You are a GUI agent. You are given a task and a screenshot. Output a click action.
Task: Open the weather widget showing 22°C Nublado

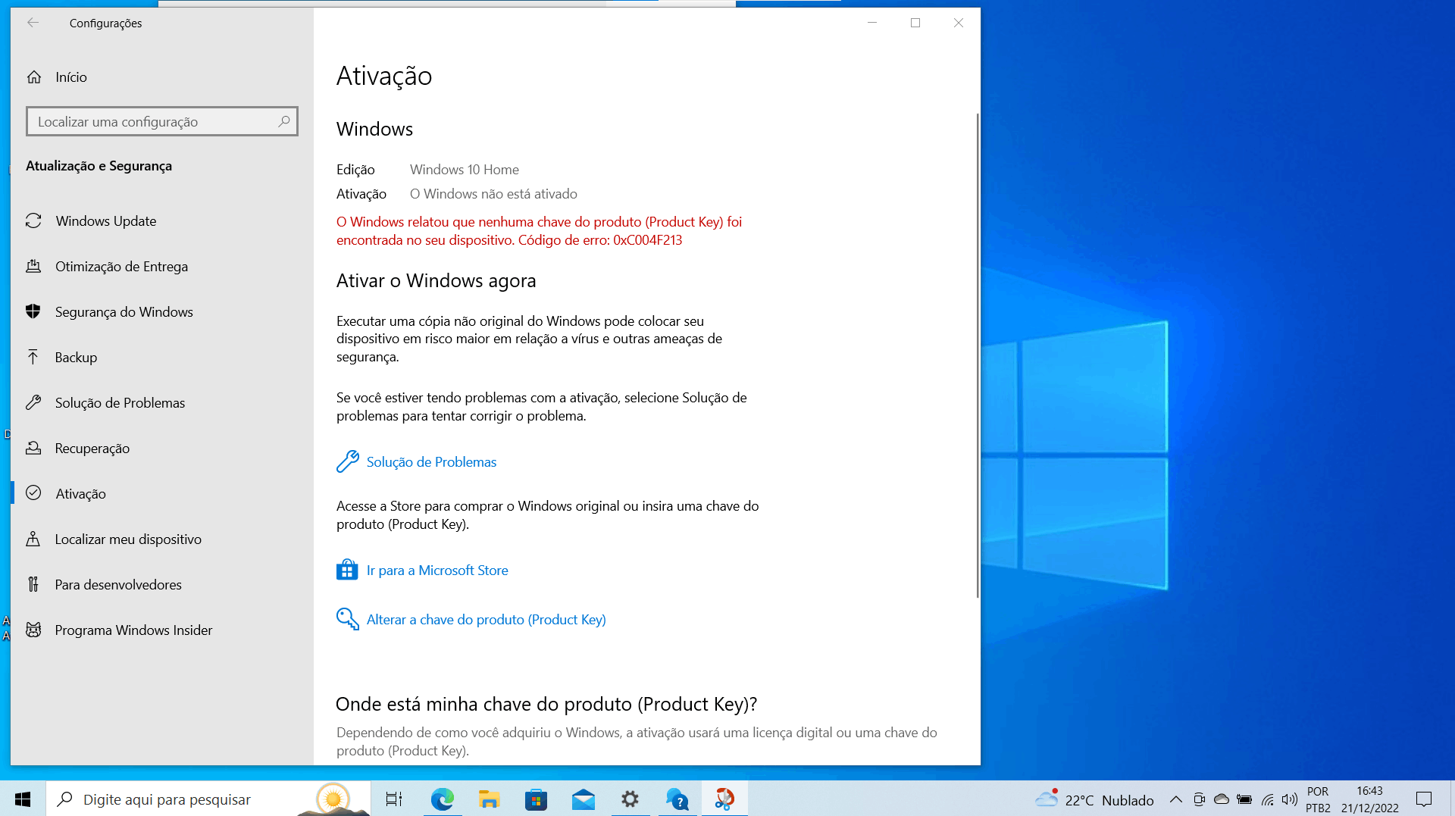[1094, 799]
